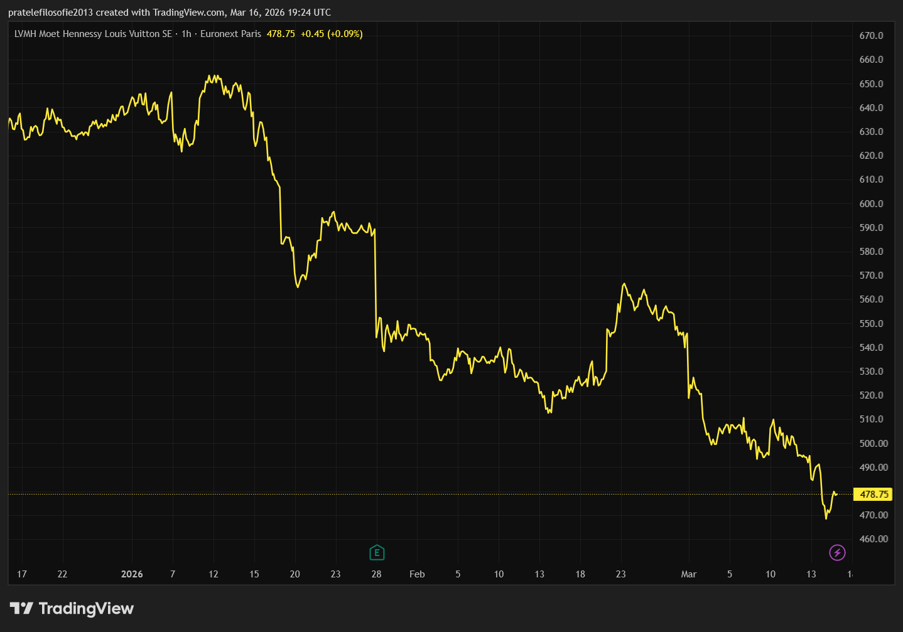Select the 1h interval label in legend
This screenshot has height=632, width=903.
click(187, 34)
